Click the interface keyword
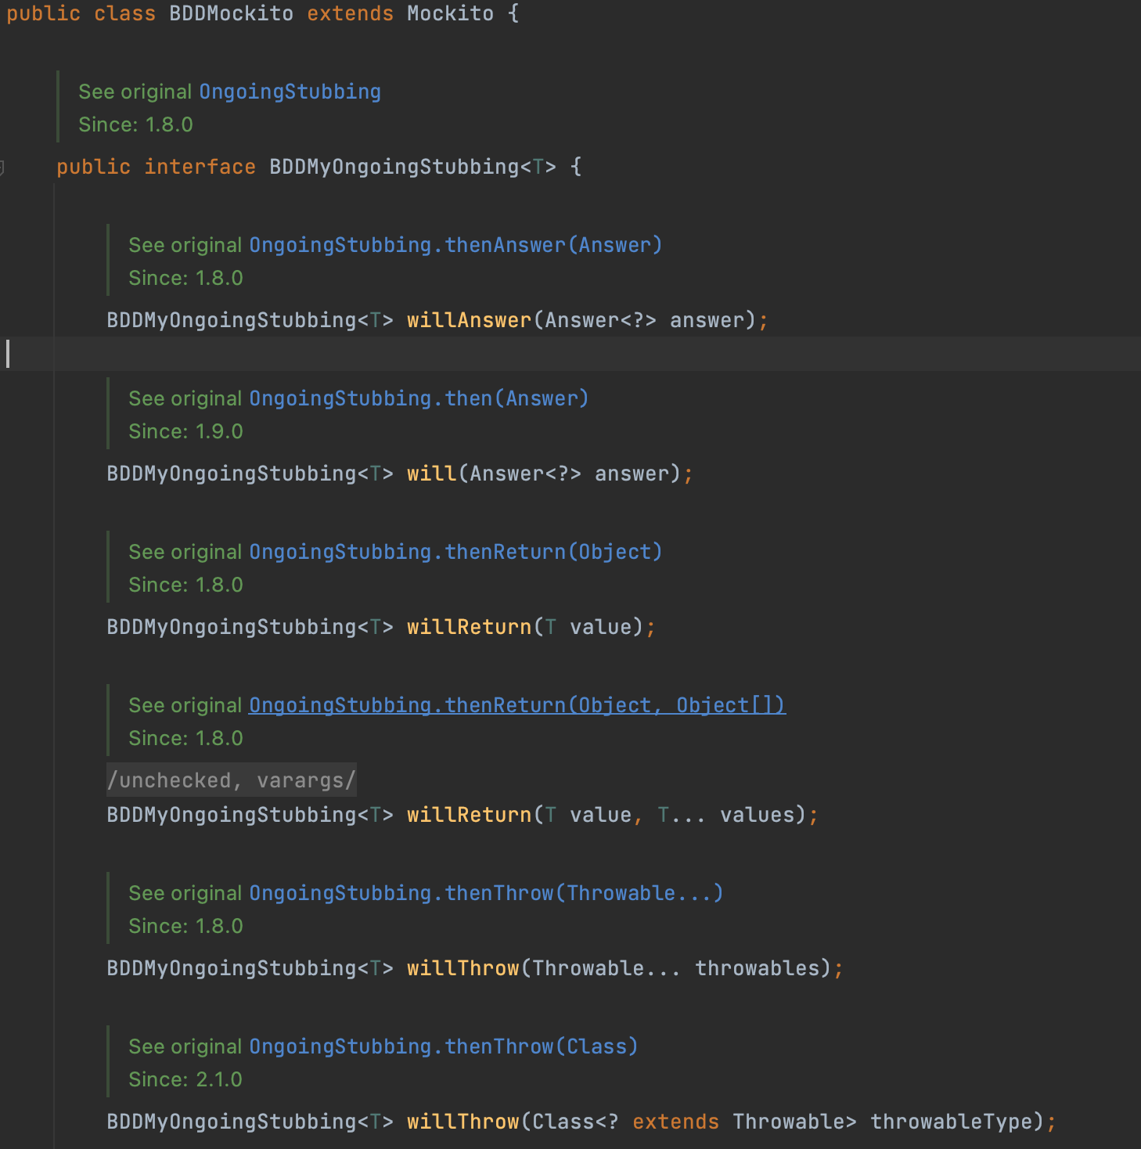The height and width of the screenshot is (1149, 1141). pyautogui.click(x=200, y=167)
